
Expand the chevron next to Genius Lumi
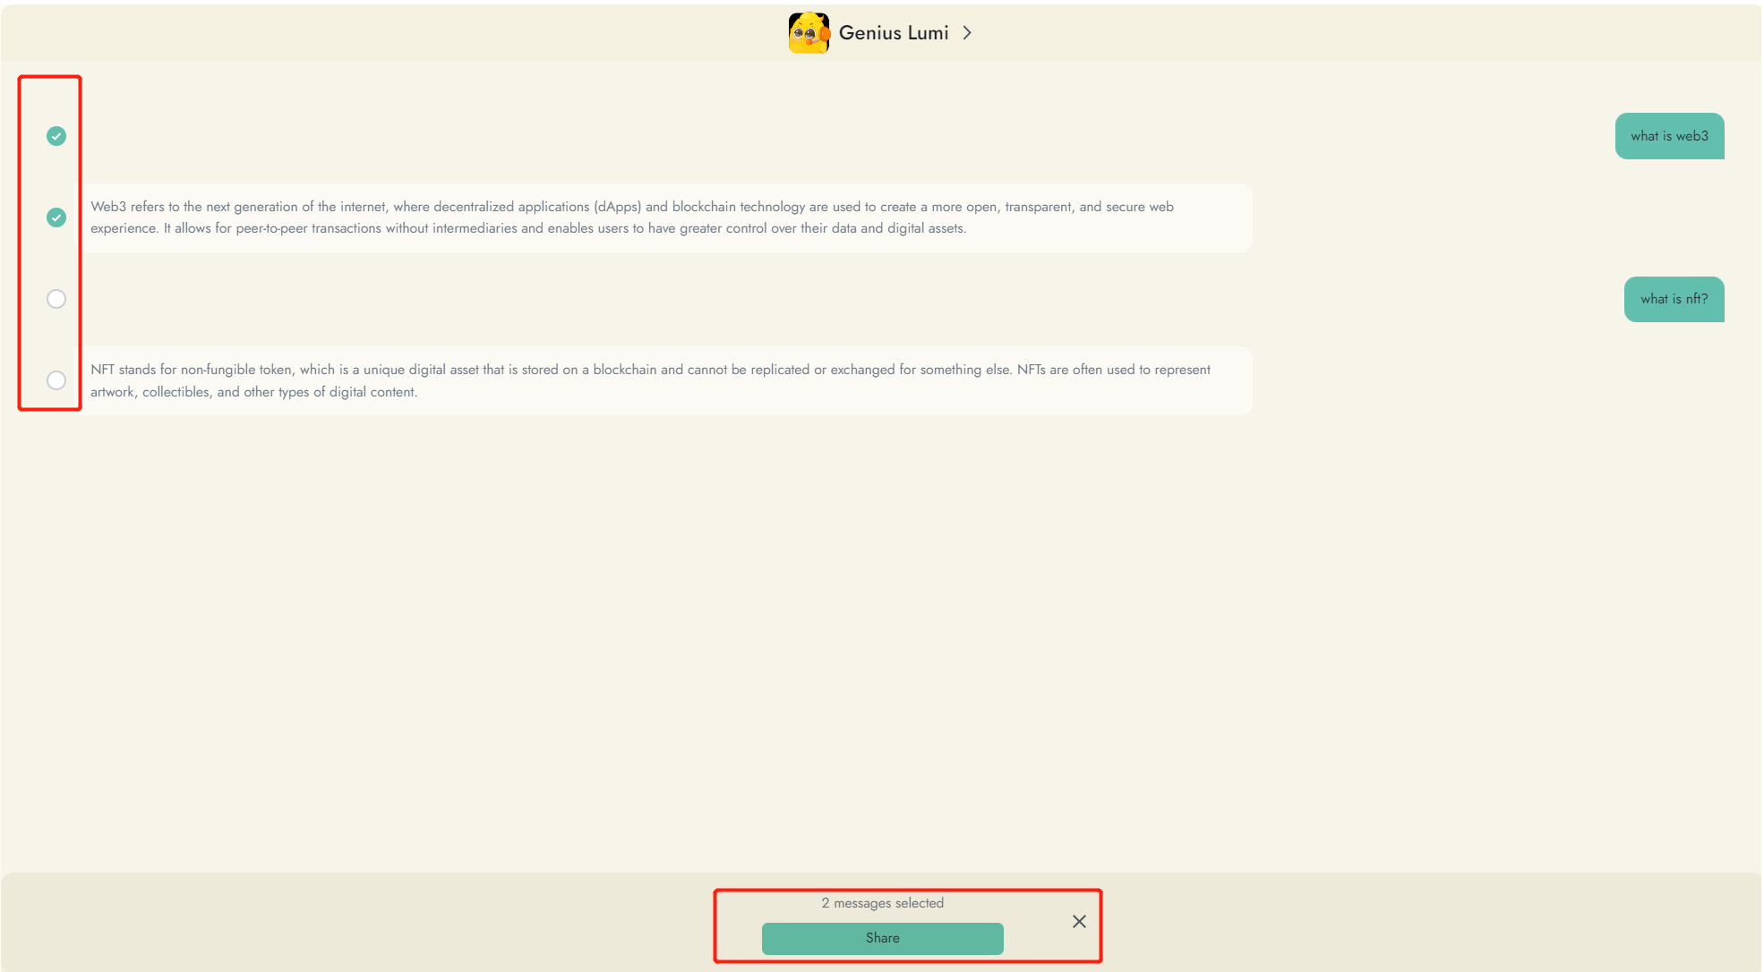pos(967,33)
